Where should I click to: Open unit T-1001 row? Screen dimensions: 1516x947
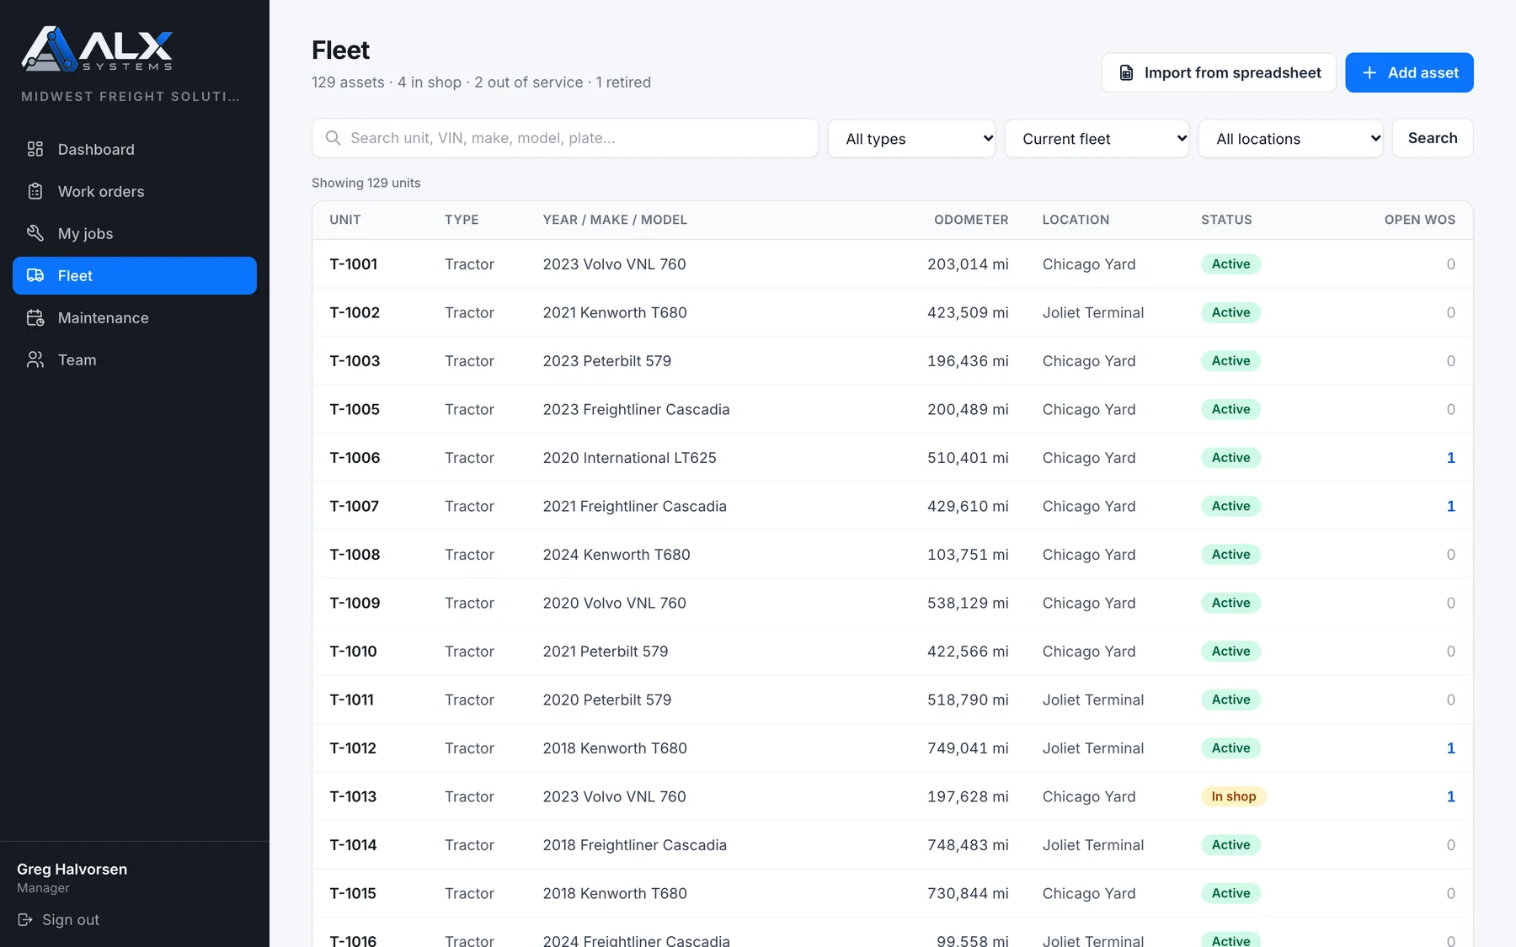click(x=893, y=264)
